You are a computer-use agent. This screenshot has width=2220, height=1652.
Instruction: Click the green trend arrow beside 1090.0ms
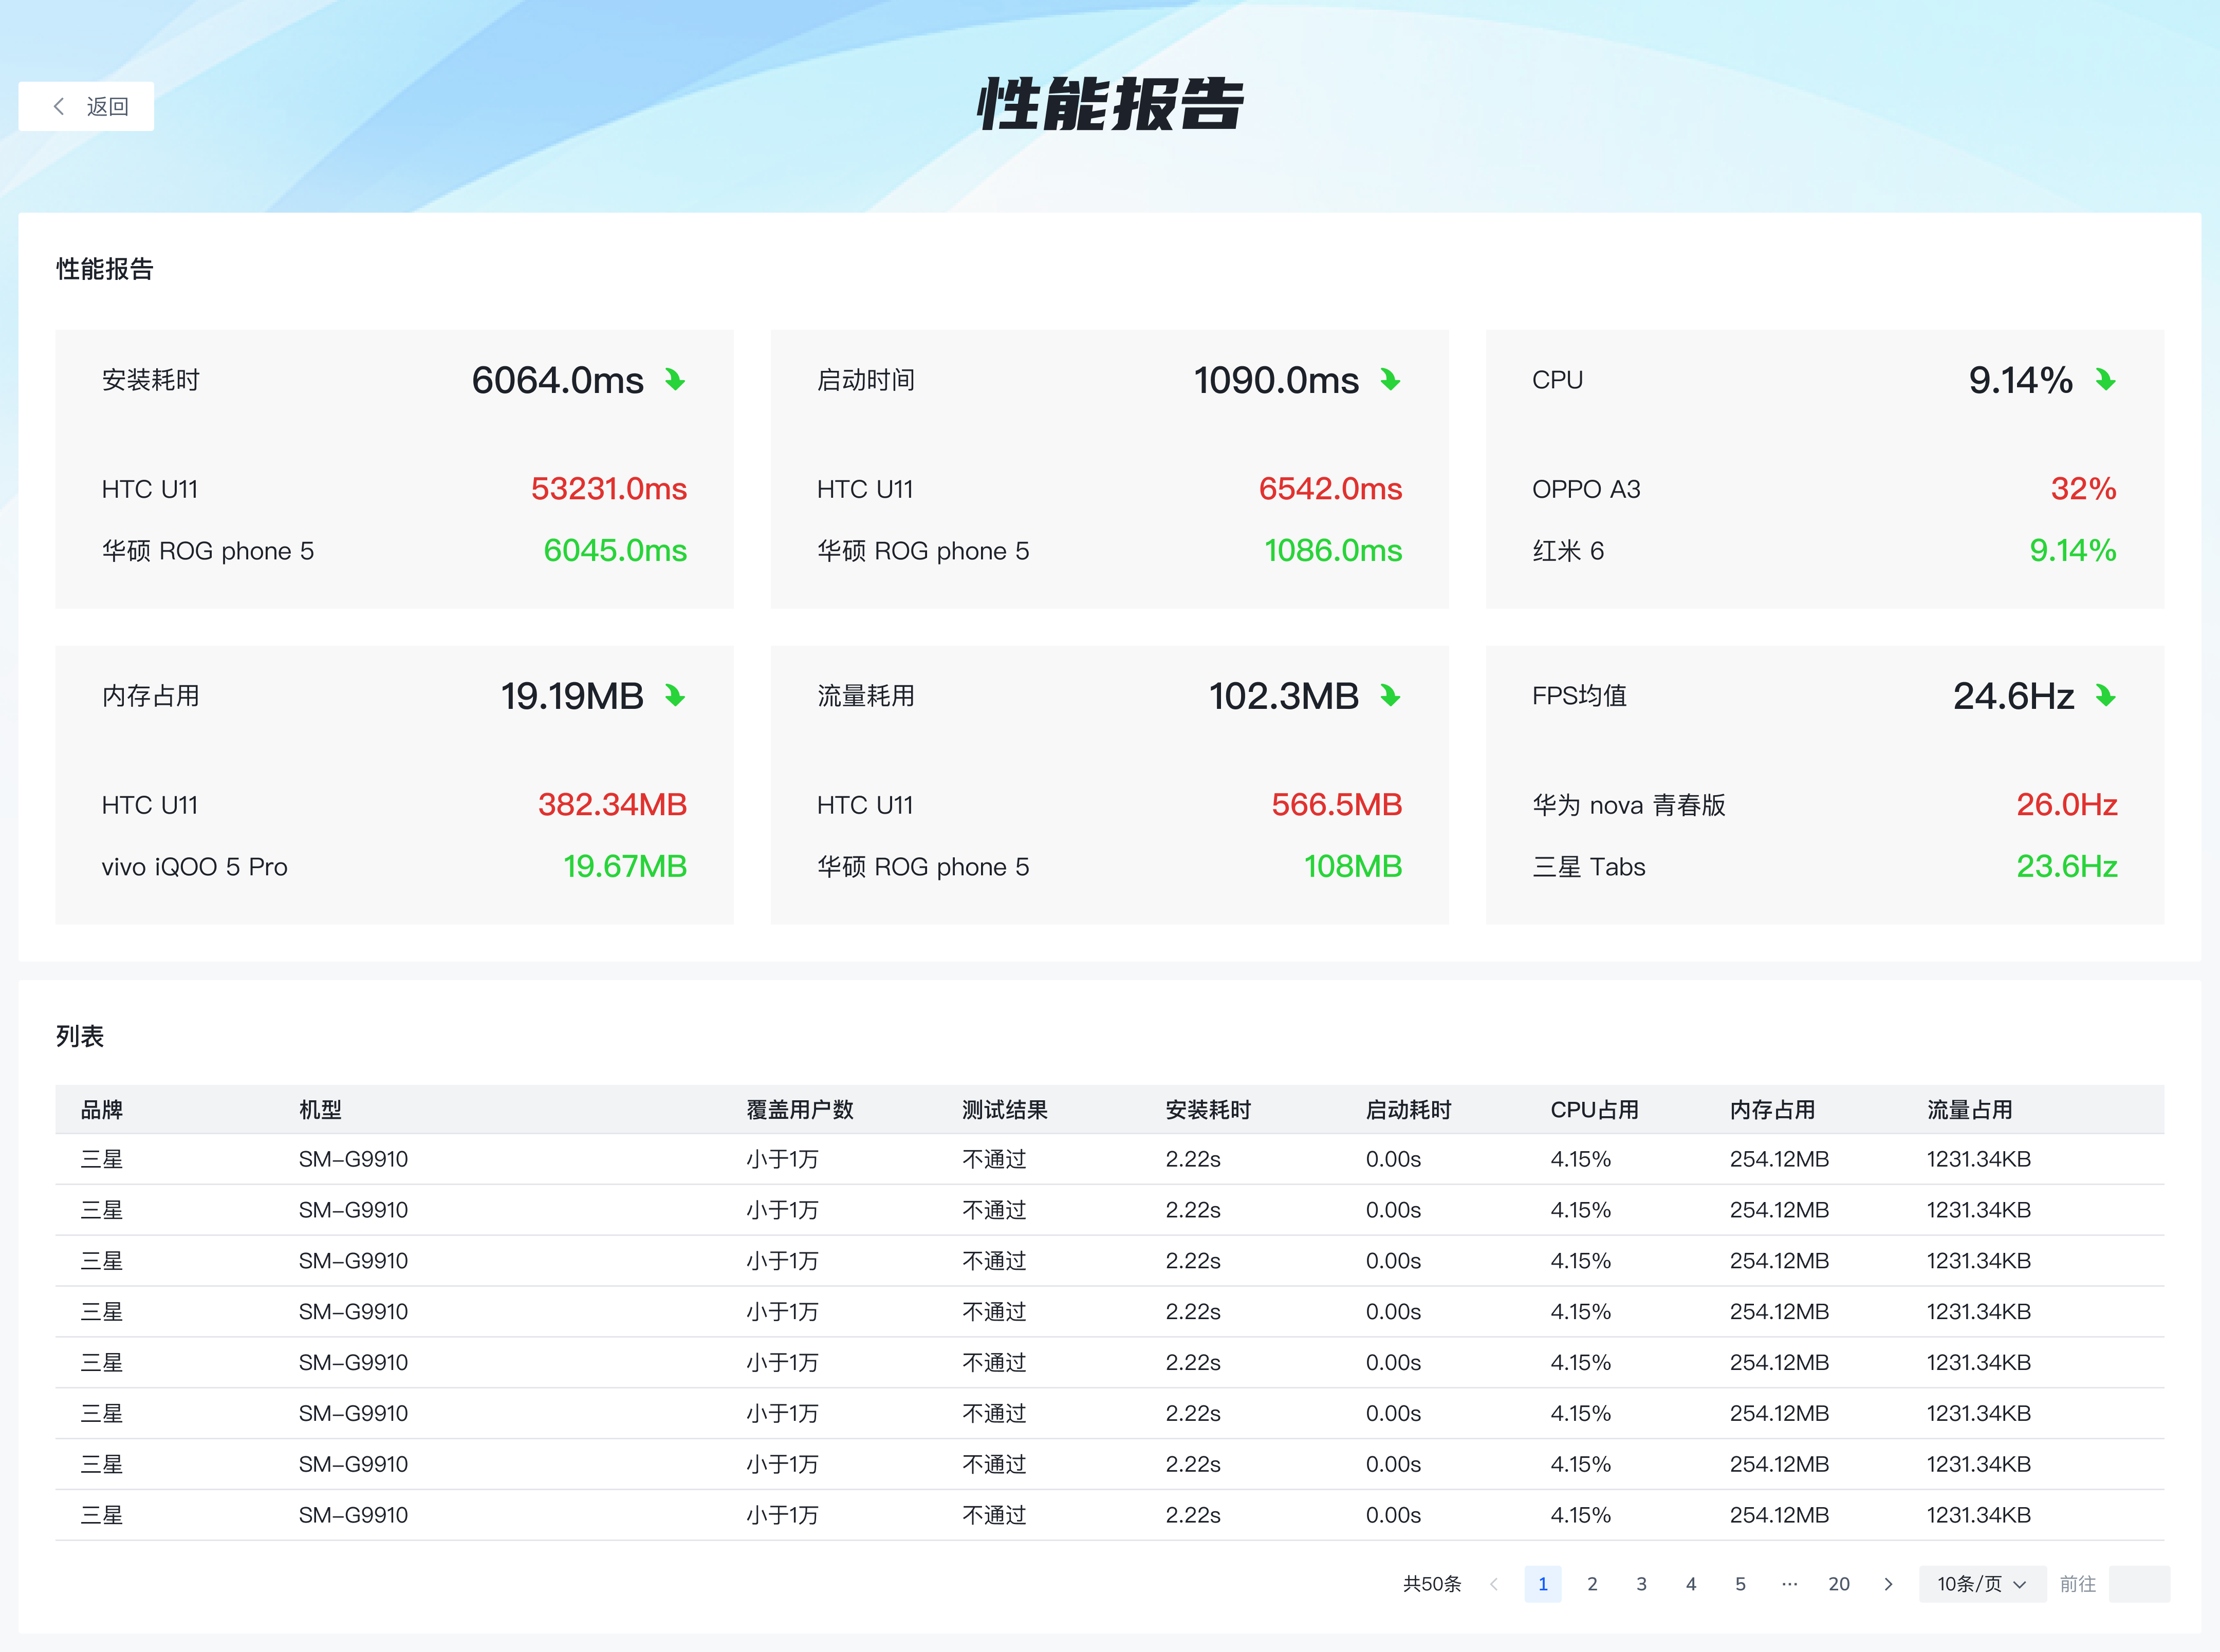pyautogui.click(x=1391, y=380)
